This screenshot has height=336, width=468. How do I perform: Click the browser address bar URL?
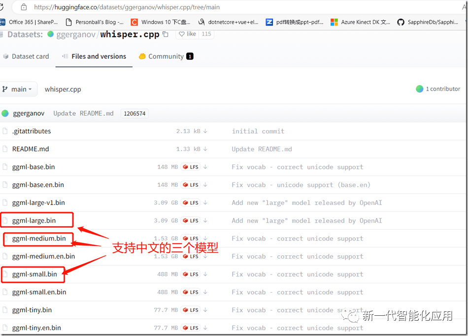[127, 7]
